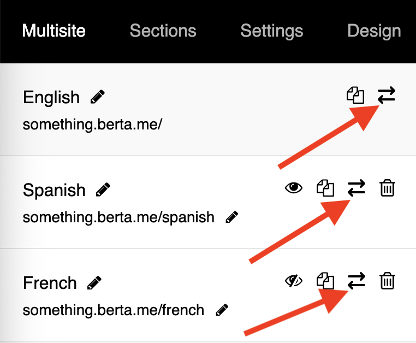Edit the English site name
The height and width of the screenshot is (343, 416).
(98, 97)
